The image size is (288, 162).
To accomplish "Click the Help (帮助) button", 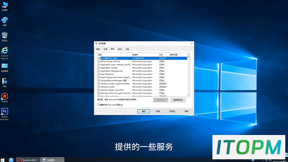I will point(186,111).
